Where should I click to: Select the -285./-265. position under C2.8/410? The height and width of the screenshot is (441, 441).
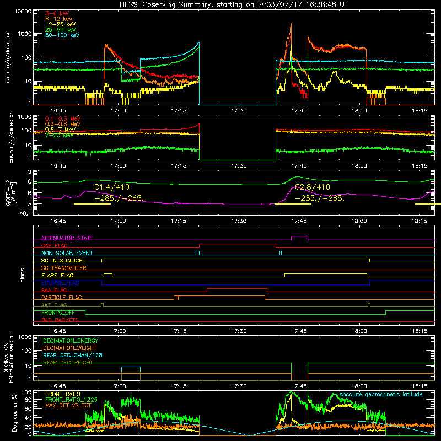[320, 198]
